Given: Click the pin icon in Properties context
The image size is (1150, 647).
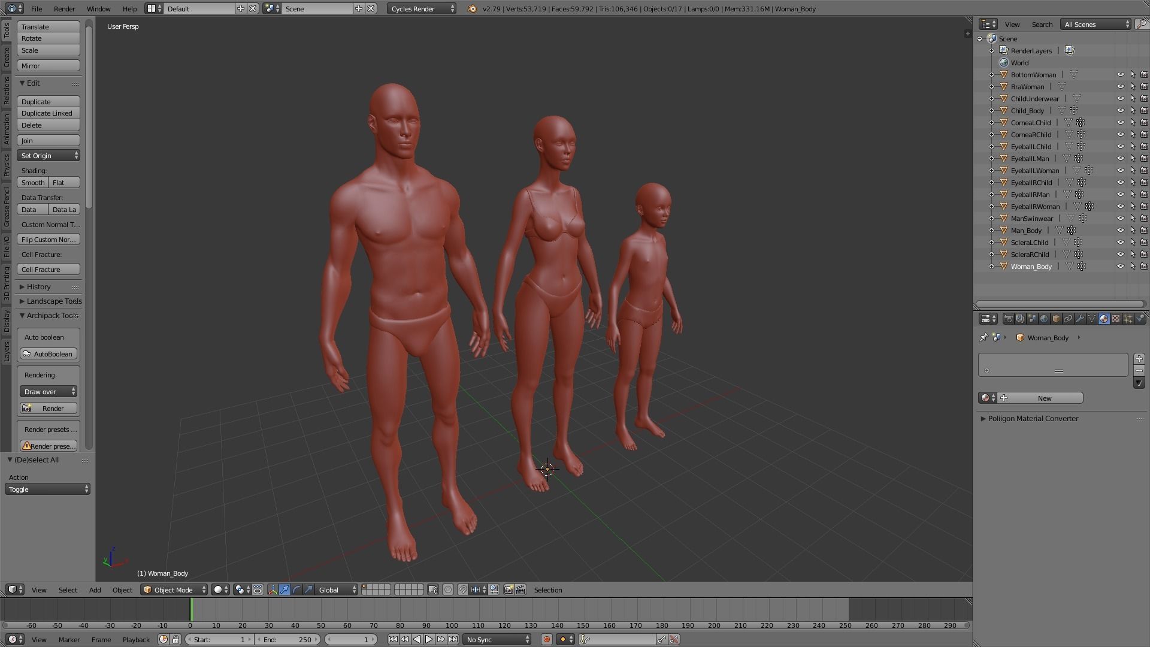Looking at the screenshot, I should coord(983,338).
